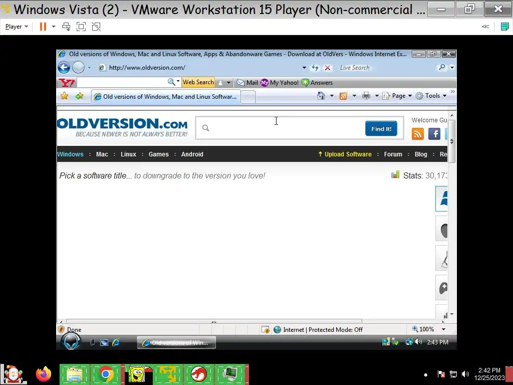
Task: Click the popup blocker icon in status bar
Action: [x=266, y=330]
